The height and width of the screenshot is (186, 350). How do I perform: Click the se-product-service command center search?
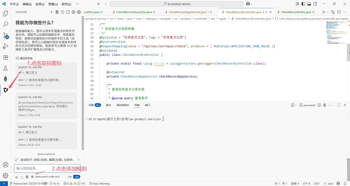point(176,4)
